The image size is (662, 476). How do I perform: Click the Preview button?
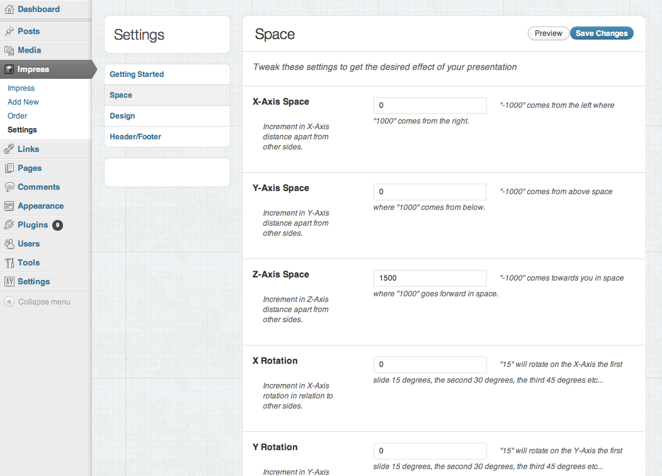click(x=548, y=33)
